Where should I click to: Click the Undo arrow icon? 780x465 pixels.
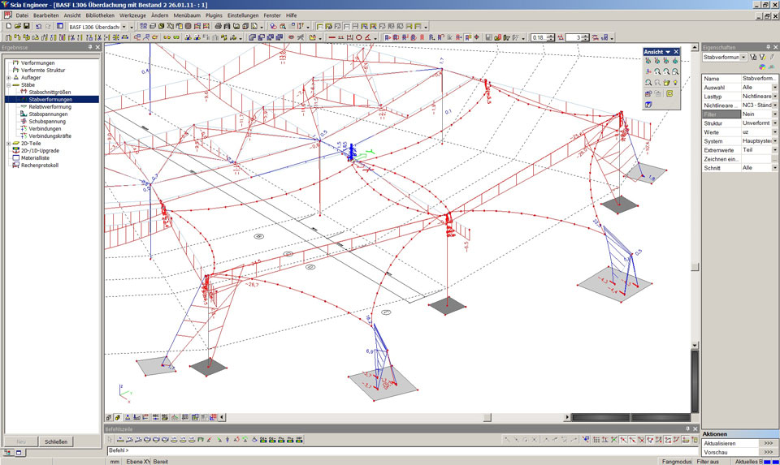(38, 26)
